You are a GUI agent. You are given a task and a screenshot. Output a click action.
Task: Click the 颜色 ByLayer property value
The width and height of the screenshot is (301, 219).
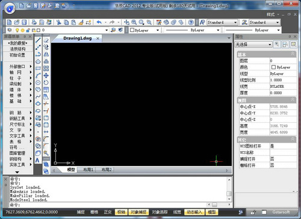(283, 67)
